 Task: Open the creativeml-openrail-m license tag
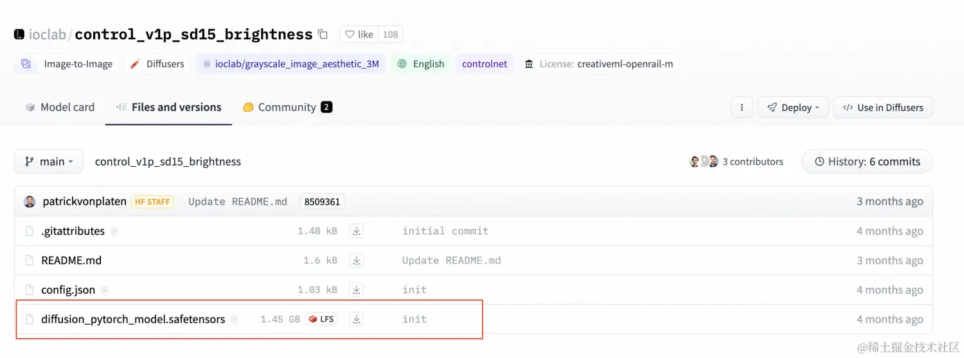point(599,64)
